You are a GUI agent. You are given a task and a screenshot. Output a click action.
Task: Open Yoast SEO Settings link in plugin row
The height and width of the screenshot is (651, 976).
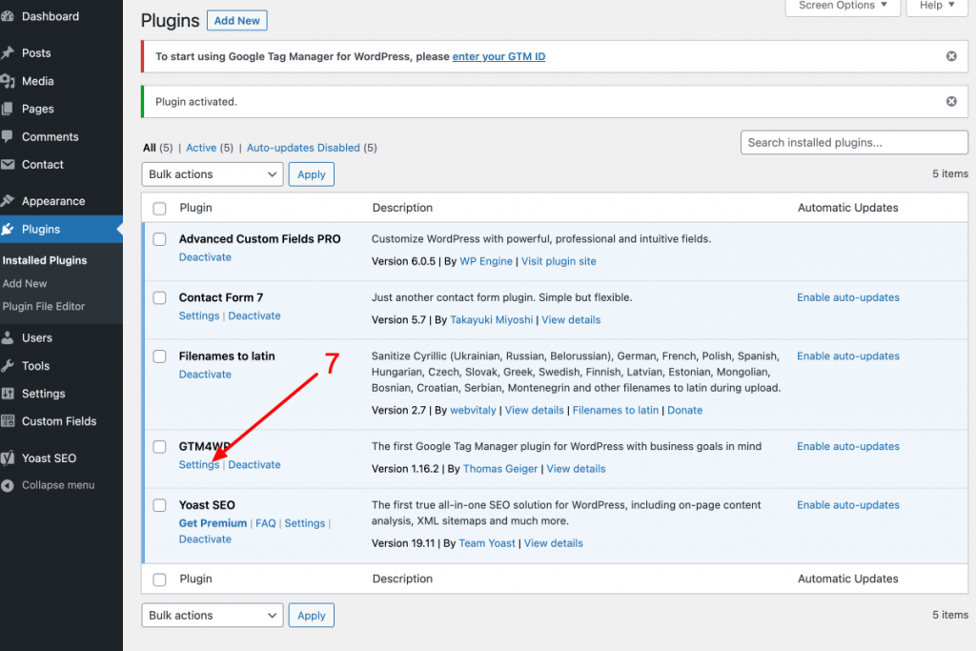[x=305, y=523]
